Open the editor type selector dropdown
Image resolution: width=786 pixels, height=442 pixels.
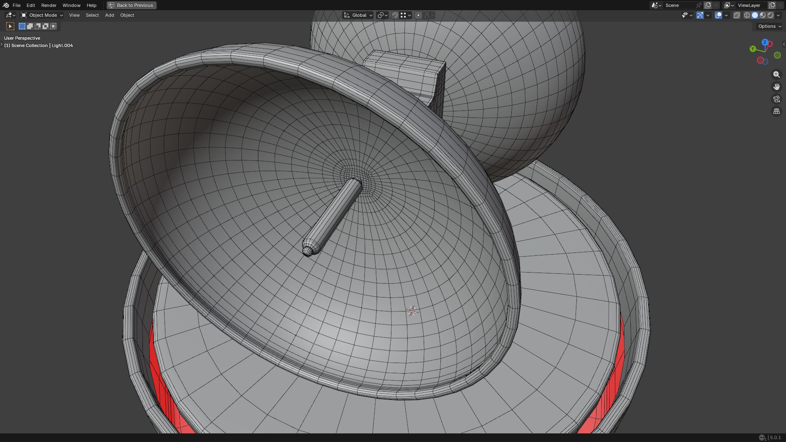point(10,15)
